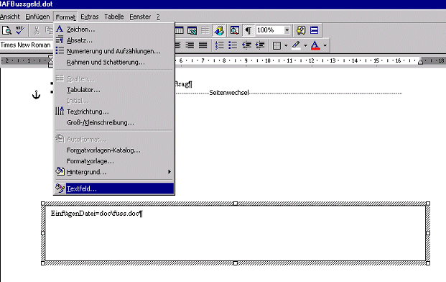Decrease the paragraph indent

coord(246,45)
